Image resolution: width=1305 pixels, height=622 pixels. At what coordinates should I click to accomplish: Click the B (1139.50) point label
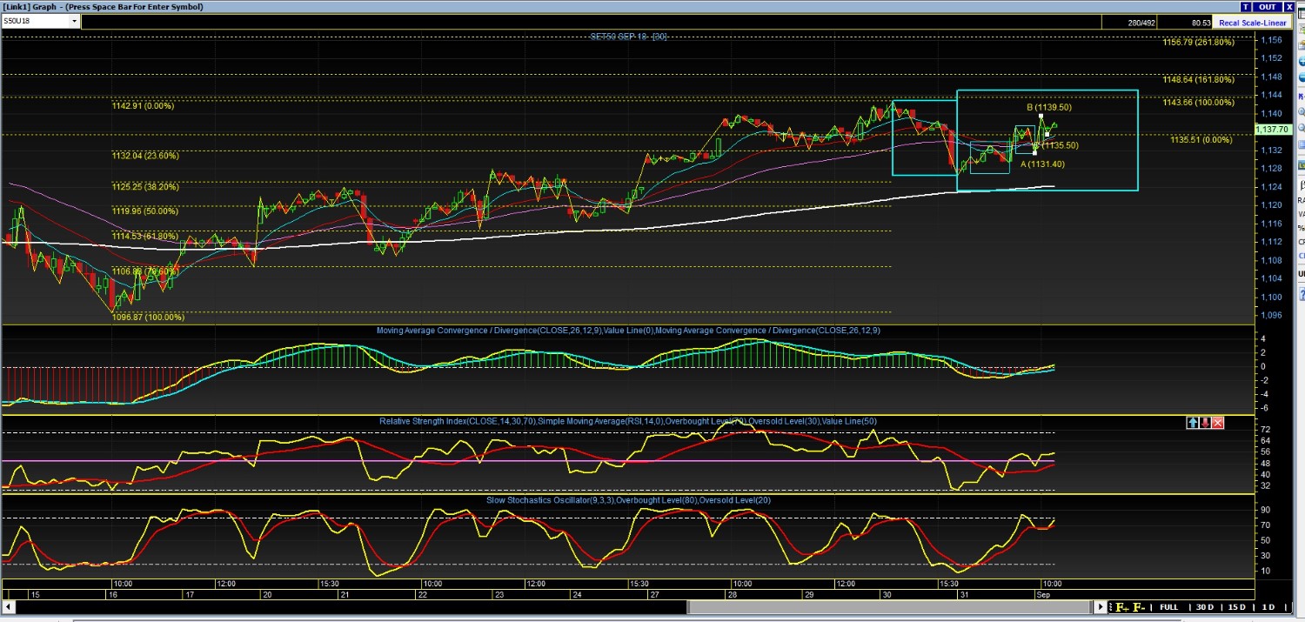coord(1048,107)
